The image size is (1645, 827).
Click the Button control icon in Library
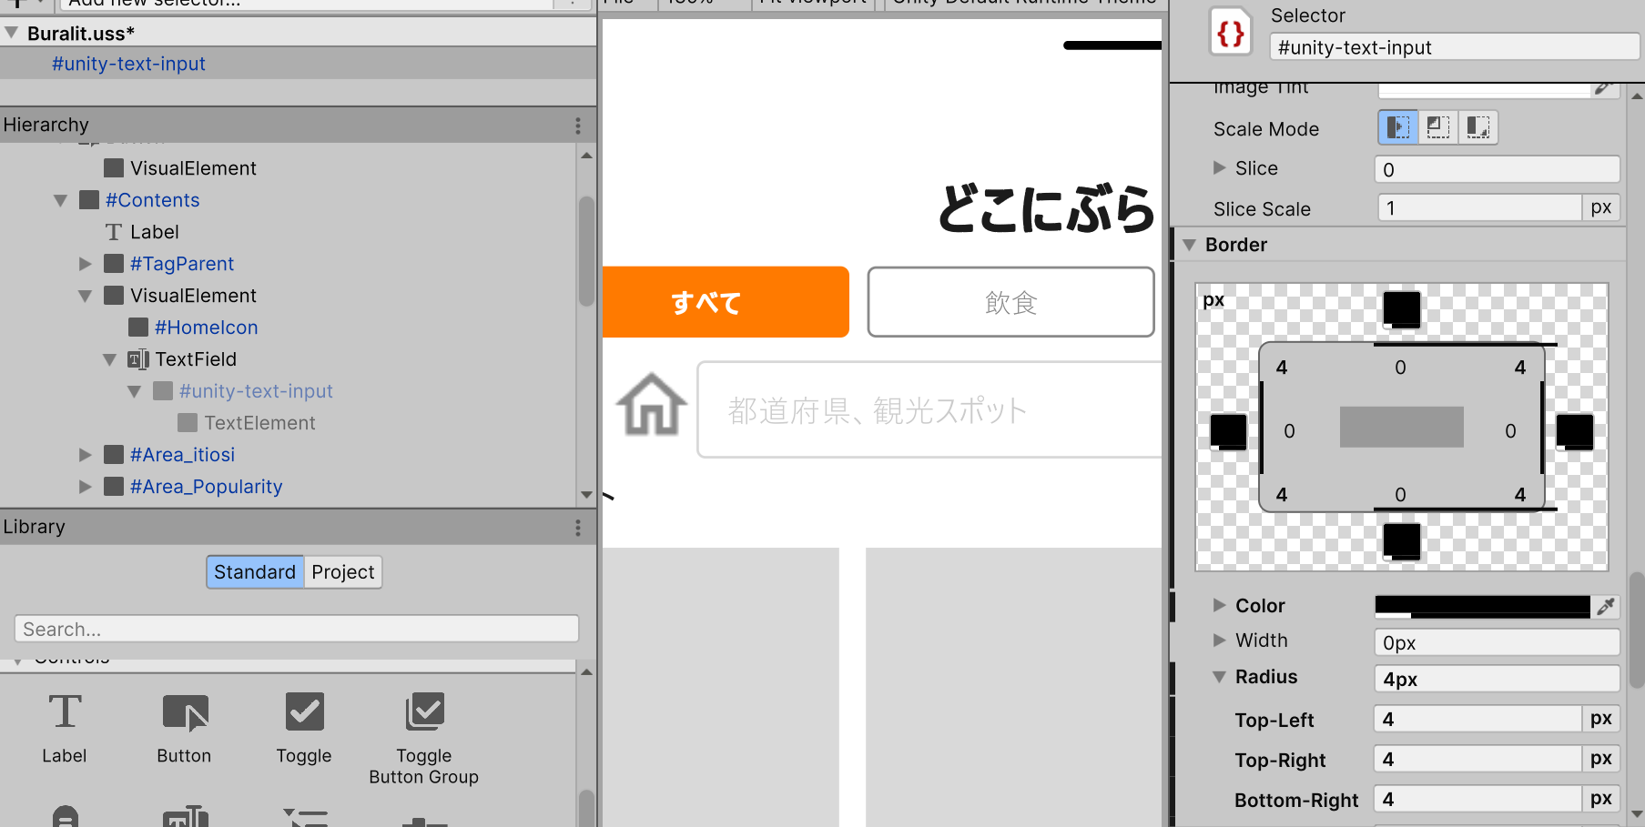pos(185,712)
